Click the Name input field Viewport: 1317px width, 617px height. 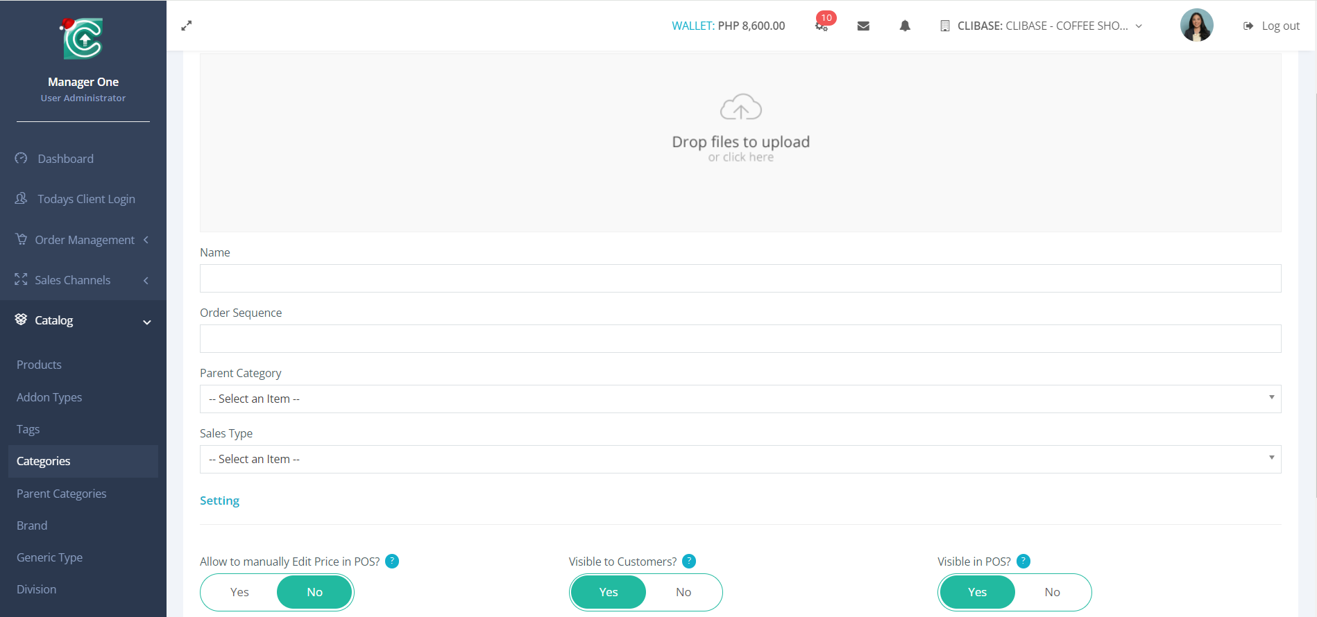tap(740, 279)
